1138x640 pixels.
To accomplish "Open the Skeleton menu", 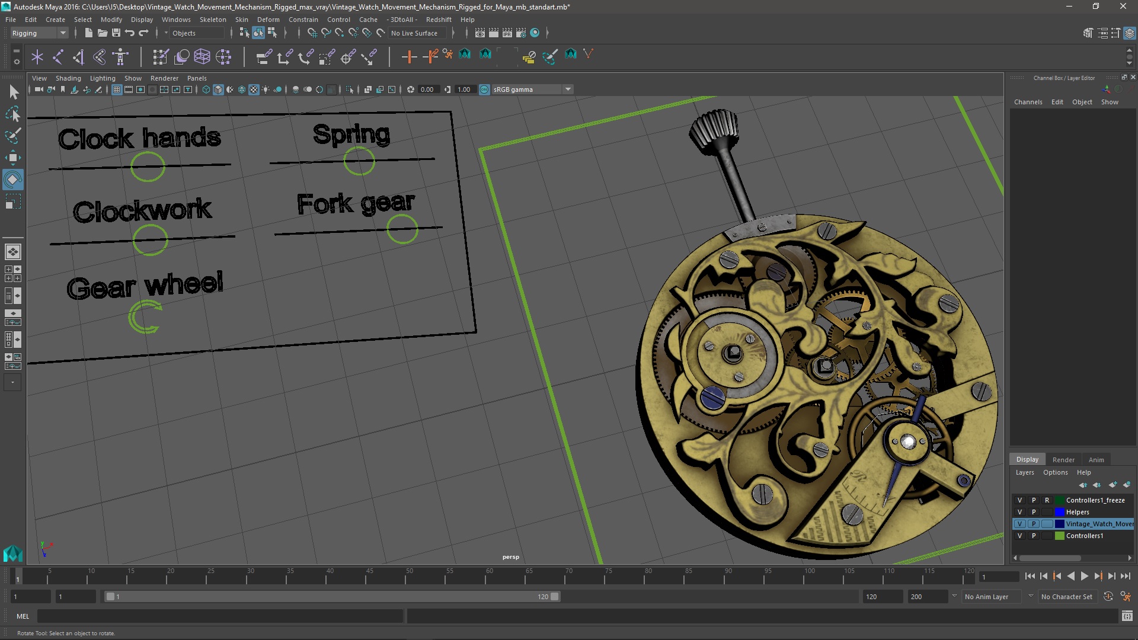I will (x=213, y=20).
